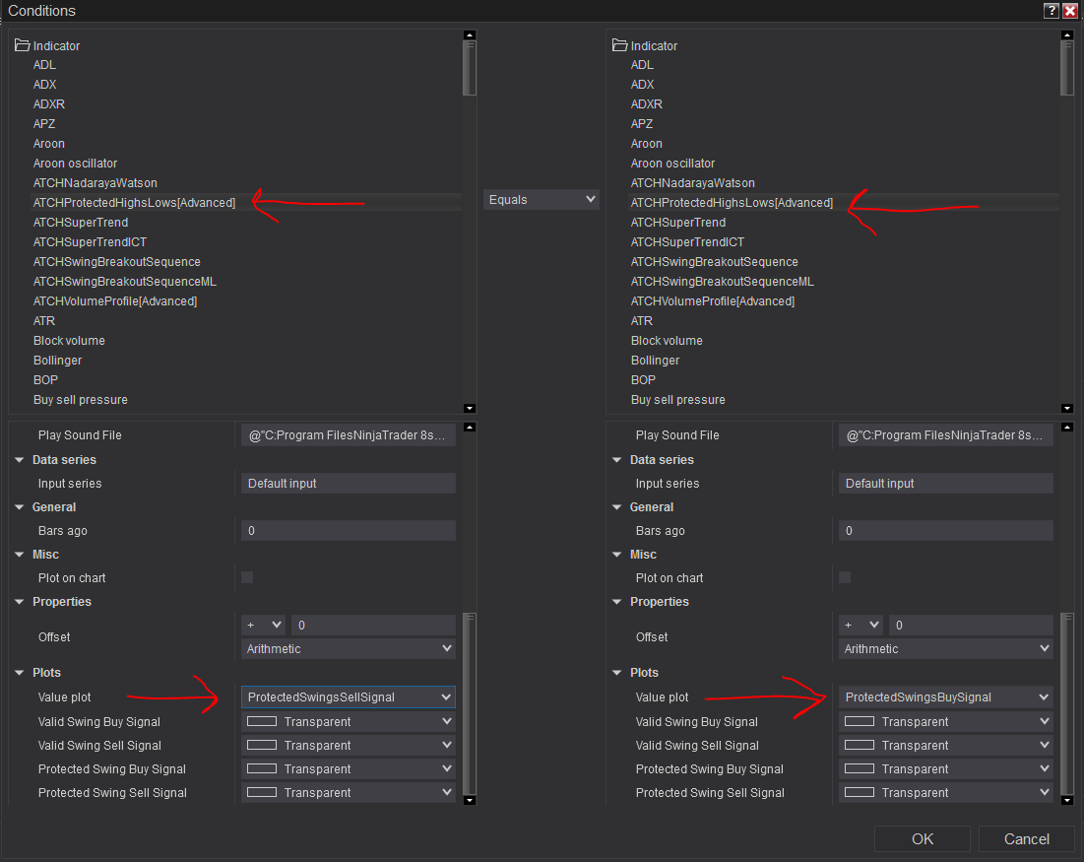Click left Bars ago input field

(x=349, y=531)
